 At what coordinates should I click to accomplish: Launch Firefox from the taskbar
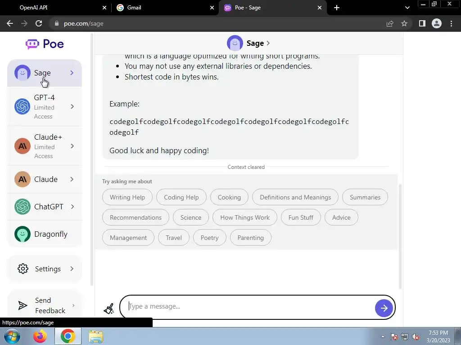click(x=40, y=336)
